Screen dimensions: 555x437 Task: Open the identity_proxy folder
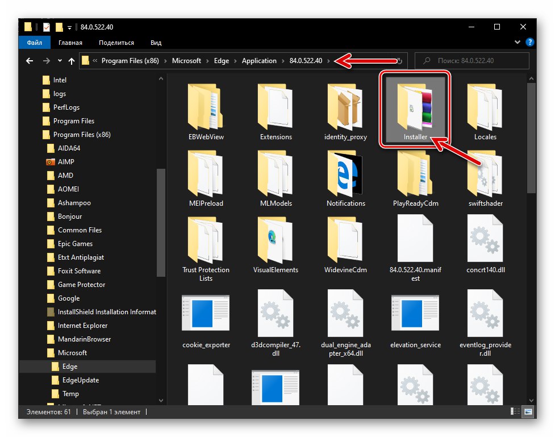(345, 112)
